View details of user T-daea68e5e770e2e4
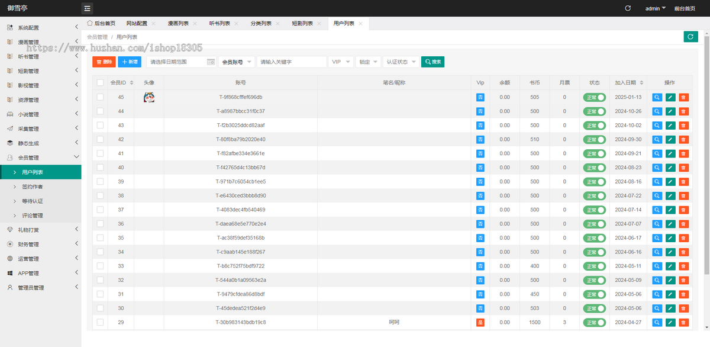This screenshot has height=347, width=710. pyautogui.click(x=657, y=224)
